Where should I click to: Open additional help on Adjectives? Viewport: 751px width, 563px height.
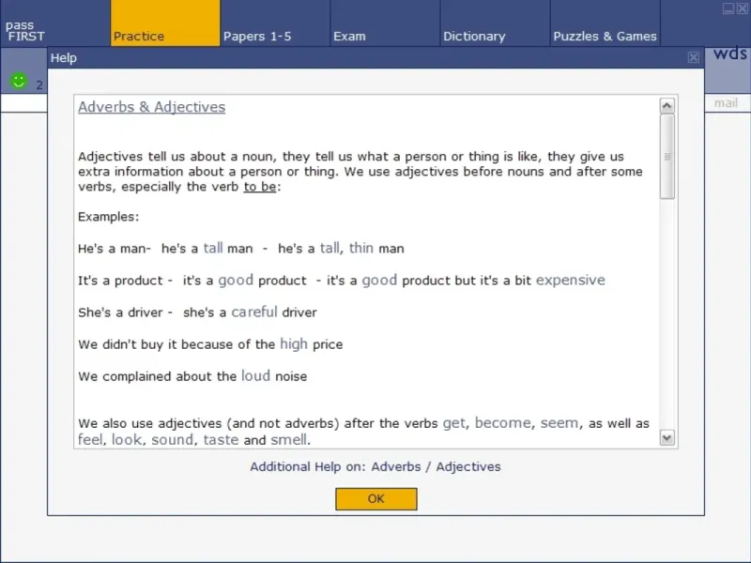(467, 466)
